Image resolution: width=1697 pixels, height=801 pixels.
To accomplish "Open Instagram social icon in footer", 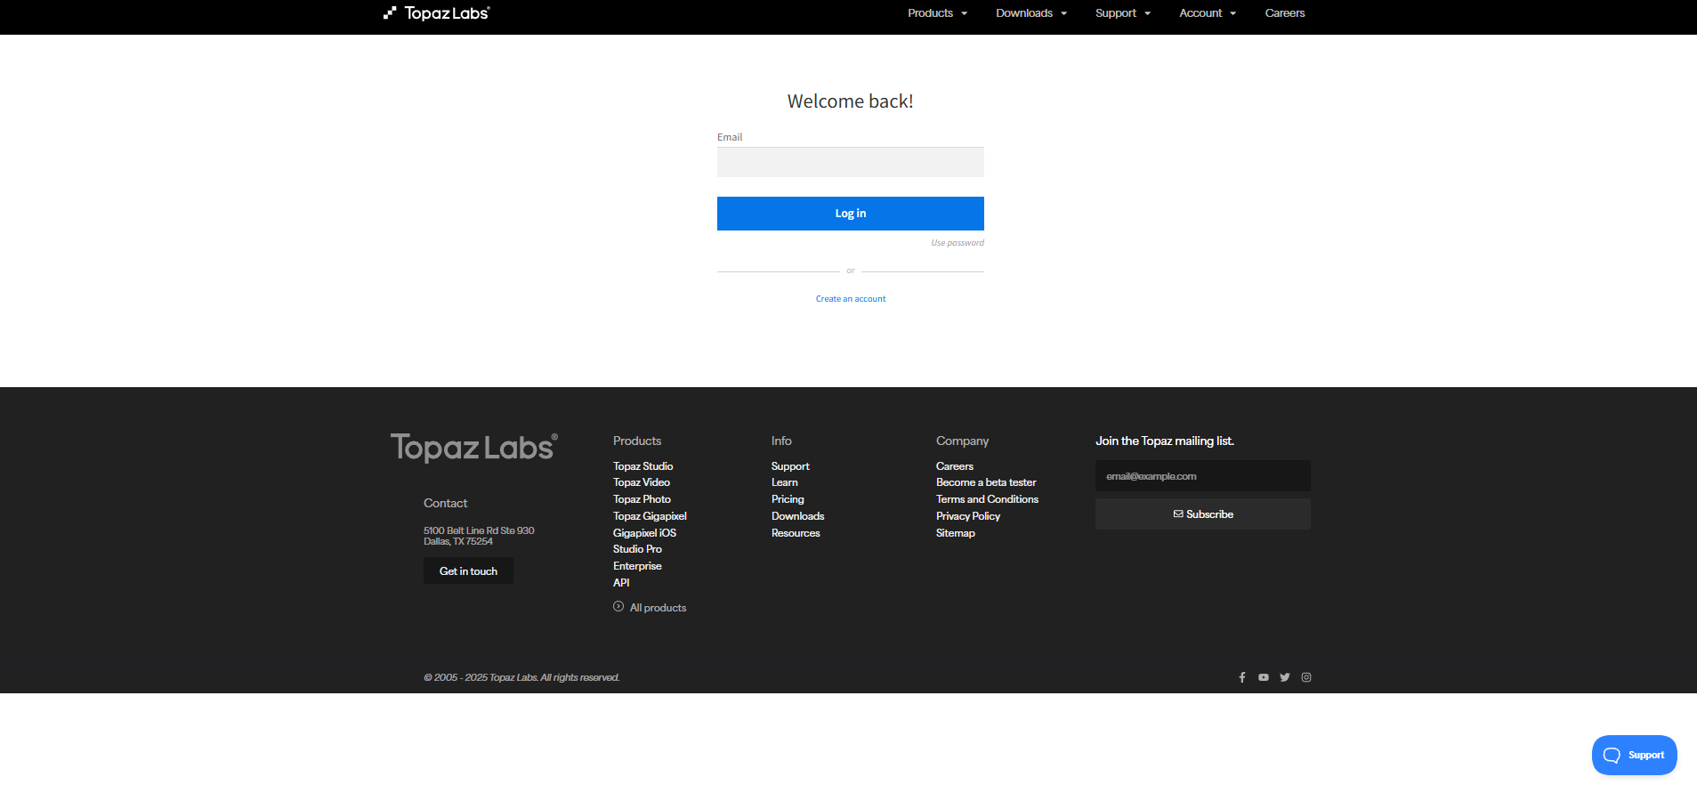I will point(1306,677).
